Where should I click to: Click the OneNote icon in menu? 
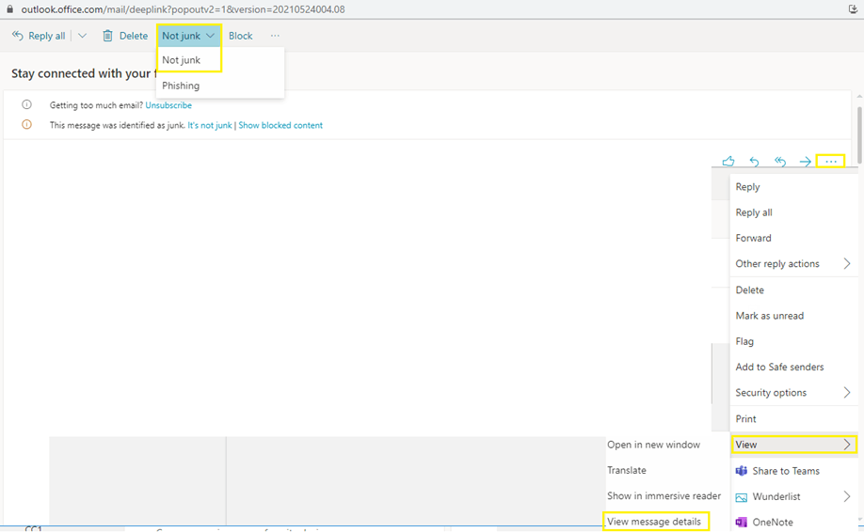click(x=741, y=522)
